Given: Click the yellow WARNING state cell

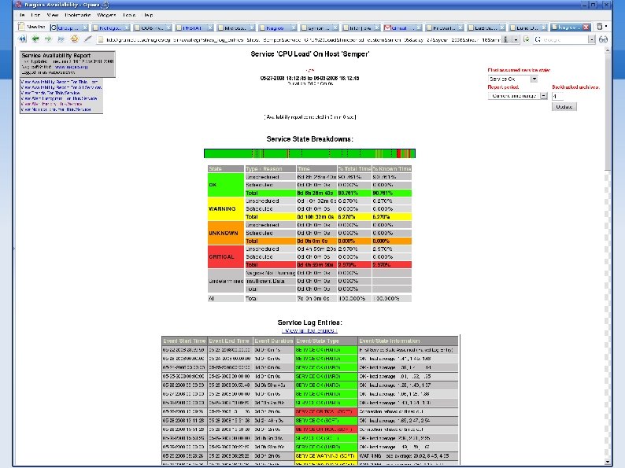Looking at the screenshot, I should coord(226,208).
